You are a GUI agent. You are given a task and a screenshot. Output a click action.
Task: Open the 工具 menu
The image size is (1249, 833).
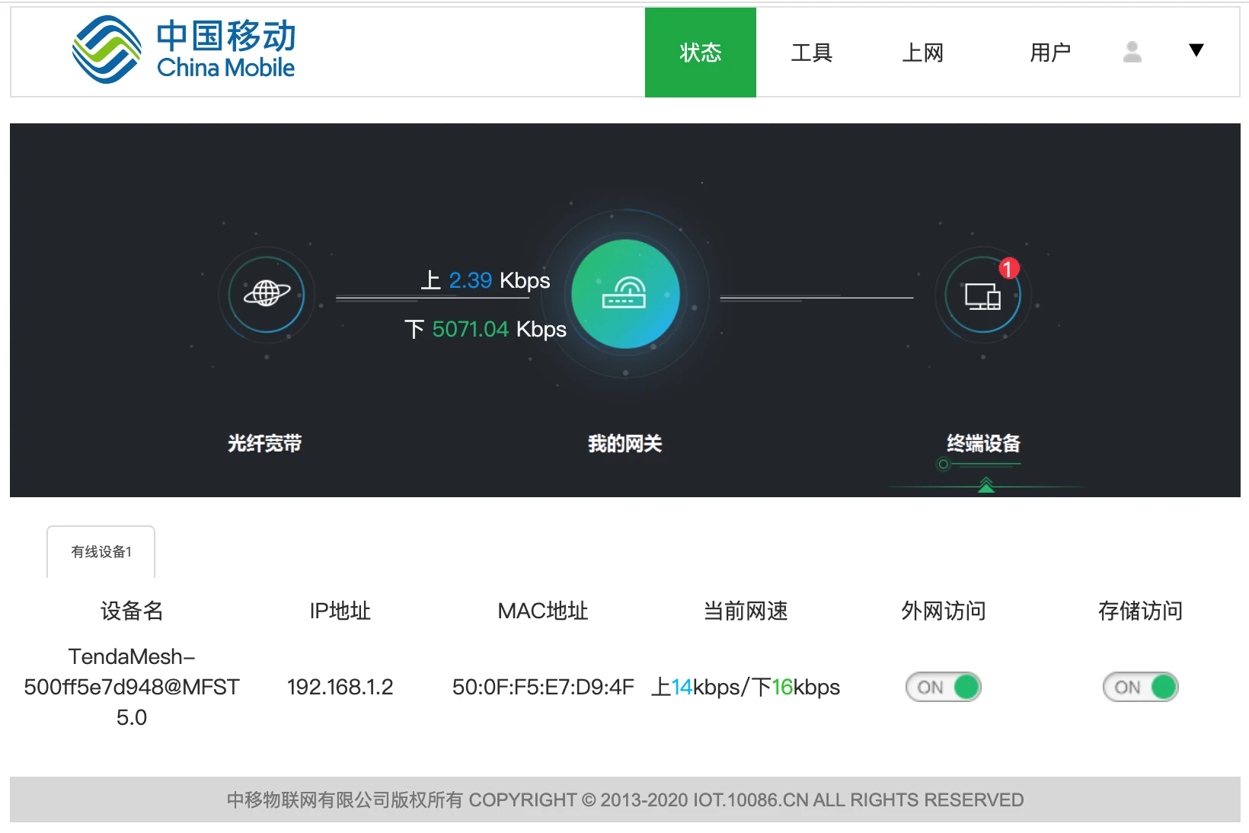811,53
